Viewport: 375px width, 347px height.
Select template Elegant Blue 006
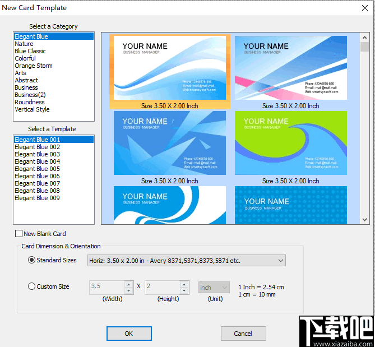(x=54, y=176)
